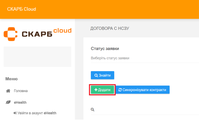Click the plus icon inside Додати button

pos(96,90)
